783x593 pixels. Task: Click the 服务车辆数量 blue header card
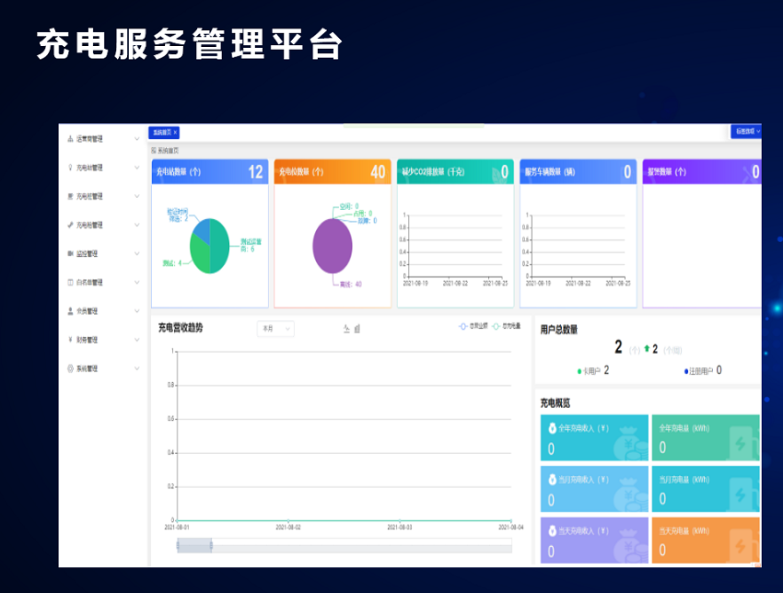pos(578,171)
